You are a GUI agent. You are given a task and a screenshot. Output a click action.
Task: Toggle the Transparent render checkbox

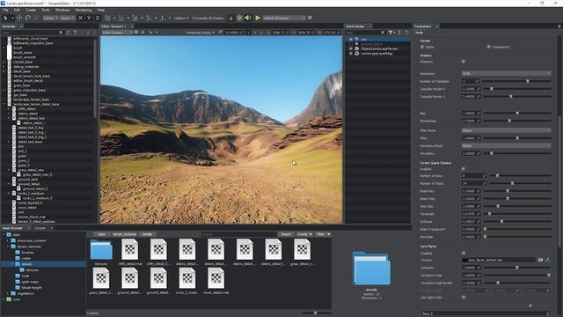[x=489, y=47]
